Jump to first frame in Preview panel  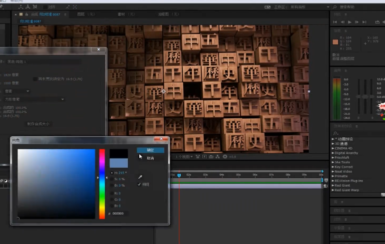point(336,22)
